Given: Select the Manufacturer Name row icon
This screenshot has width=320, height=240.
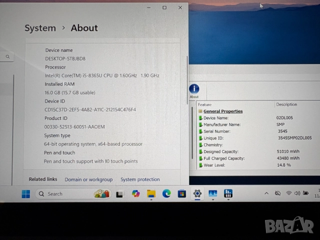Looking at the screenshot, I should pos(201,124).
